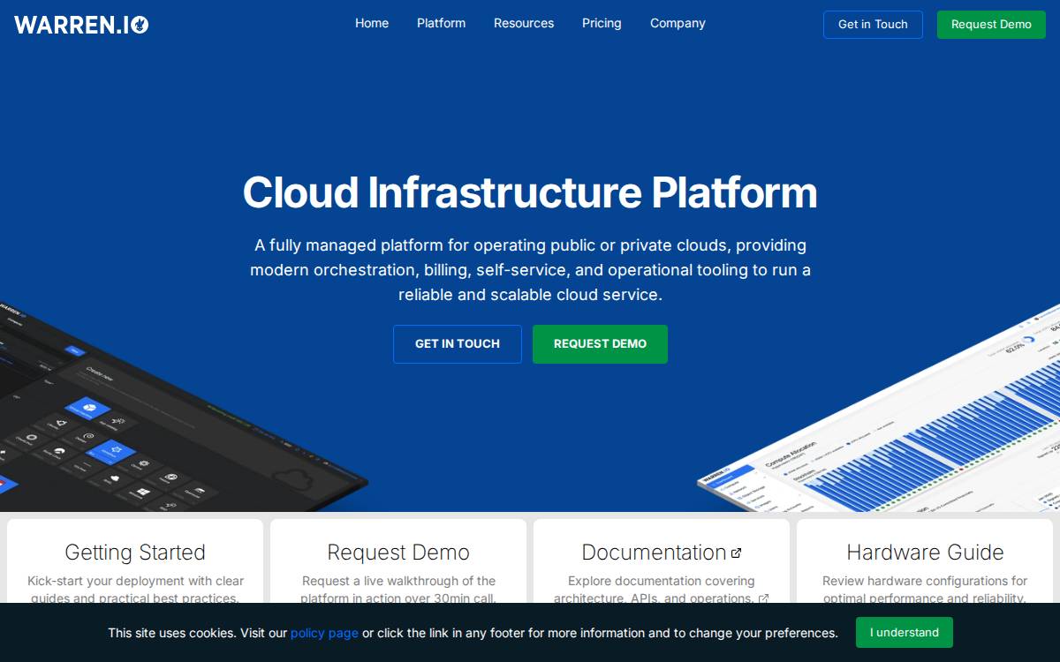Click the Get in Touch header button
Screen dimensions: 1060x662
tap(873, 25)
